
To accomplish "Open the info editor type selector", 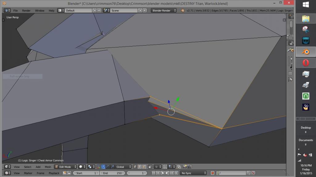I will click(7, 10).
